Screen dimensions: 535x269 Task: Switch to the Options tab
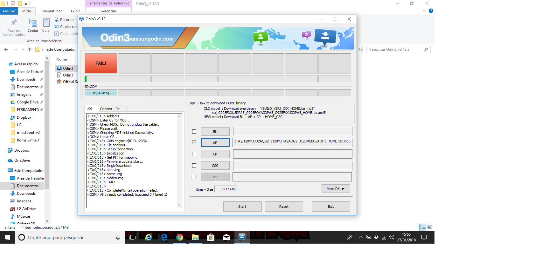coord(106,109)
